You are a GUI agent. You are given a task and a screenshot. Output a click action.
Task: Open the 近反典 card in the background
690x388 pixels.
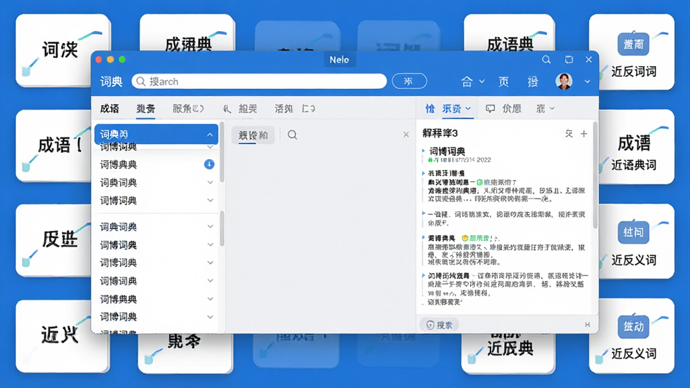pos(508,353)
